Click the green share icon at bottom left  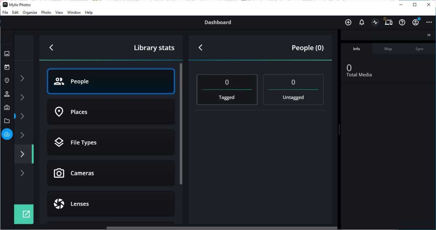click(24, 214)
